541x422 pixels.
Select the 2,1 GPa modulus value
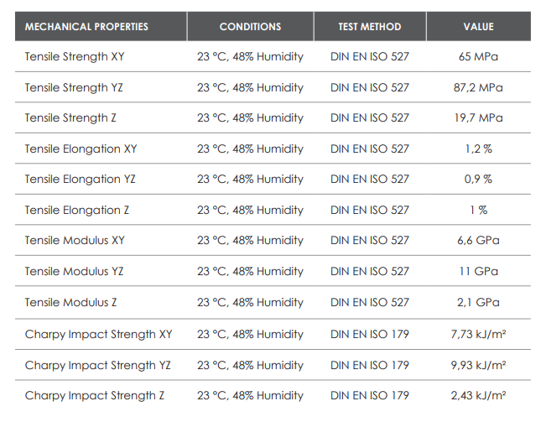[478, 303]
